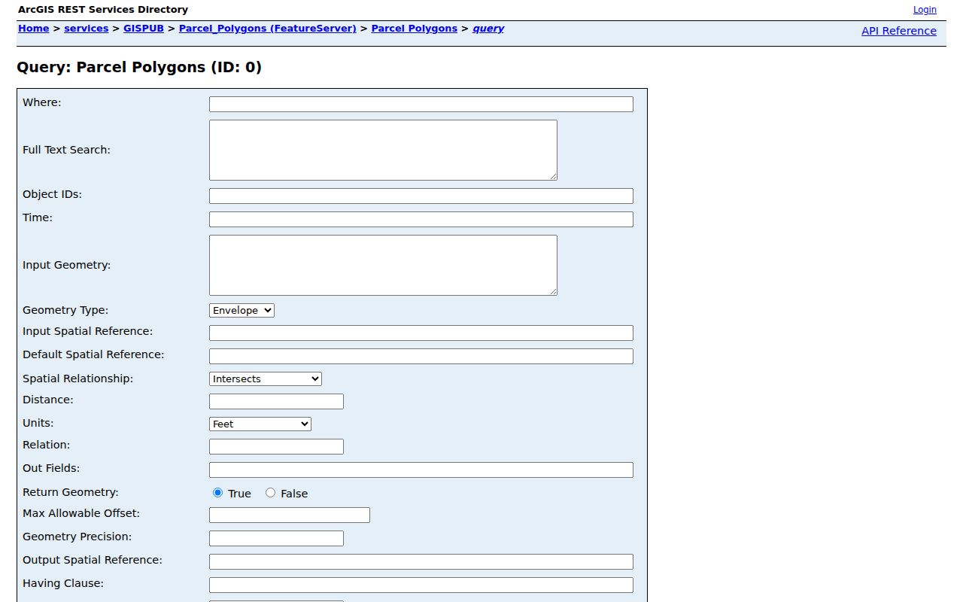This screenshot has height=602, width=963.
Task: Open the API Reference link
Action: (899, 31)
